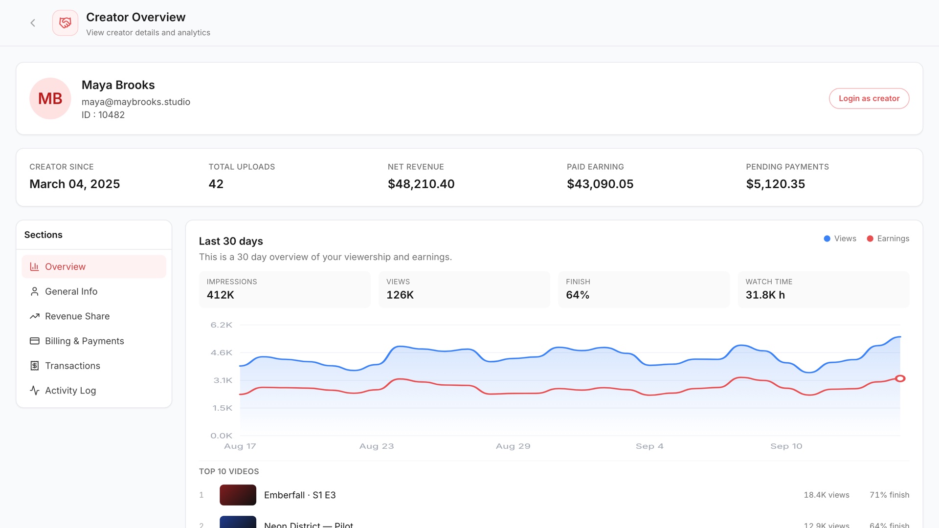Click the back arrow chevron
Screen dimensions: 939x528
tap(33, 23)
